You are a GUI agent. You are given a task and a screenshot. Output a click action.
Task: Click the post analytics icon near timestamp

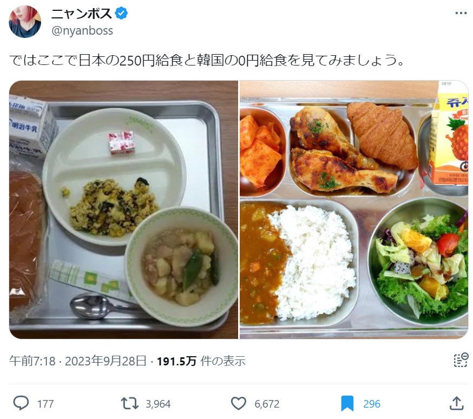pos(461,360)
